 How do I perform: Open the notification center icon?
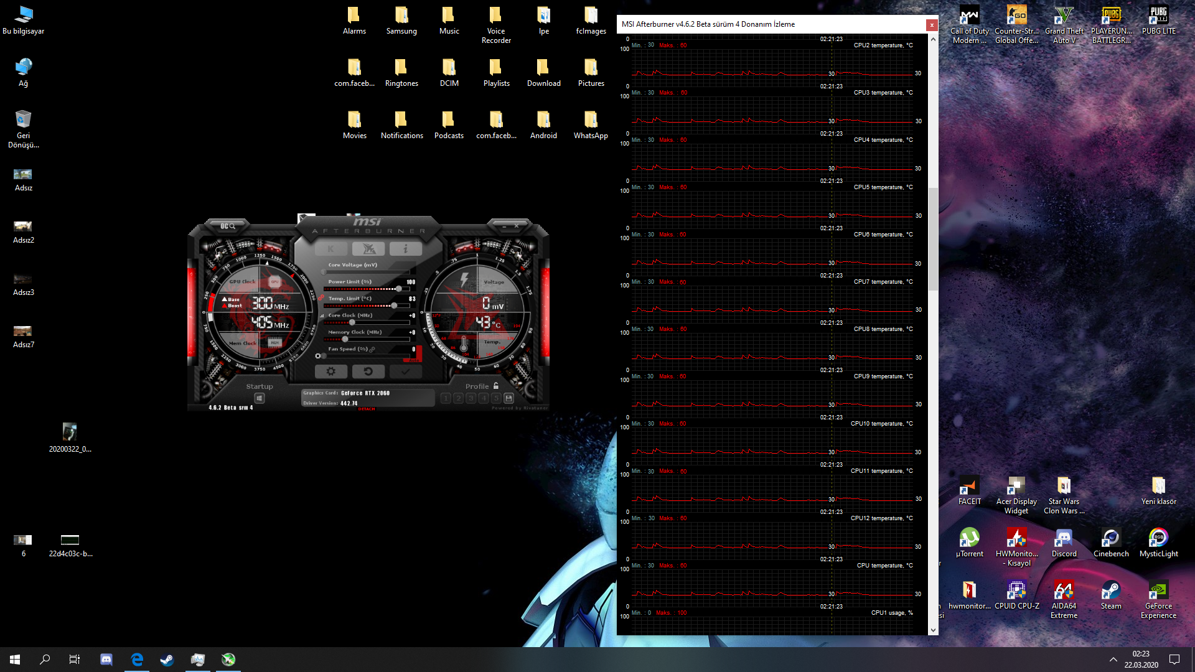(x=1174, y=660)
